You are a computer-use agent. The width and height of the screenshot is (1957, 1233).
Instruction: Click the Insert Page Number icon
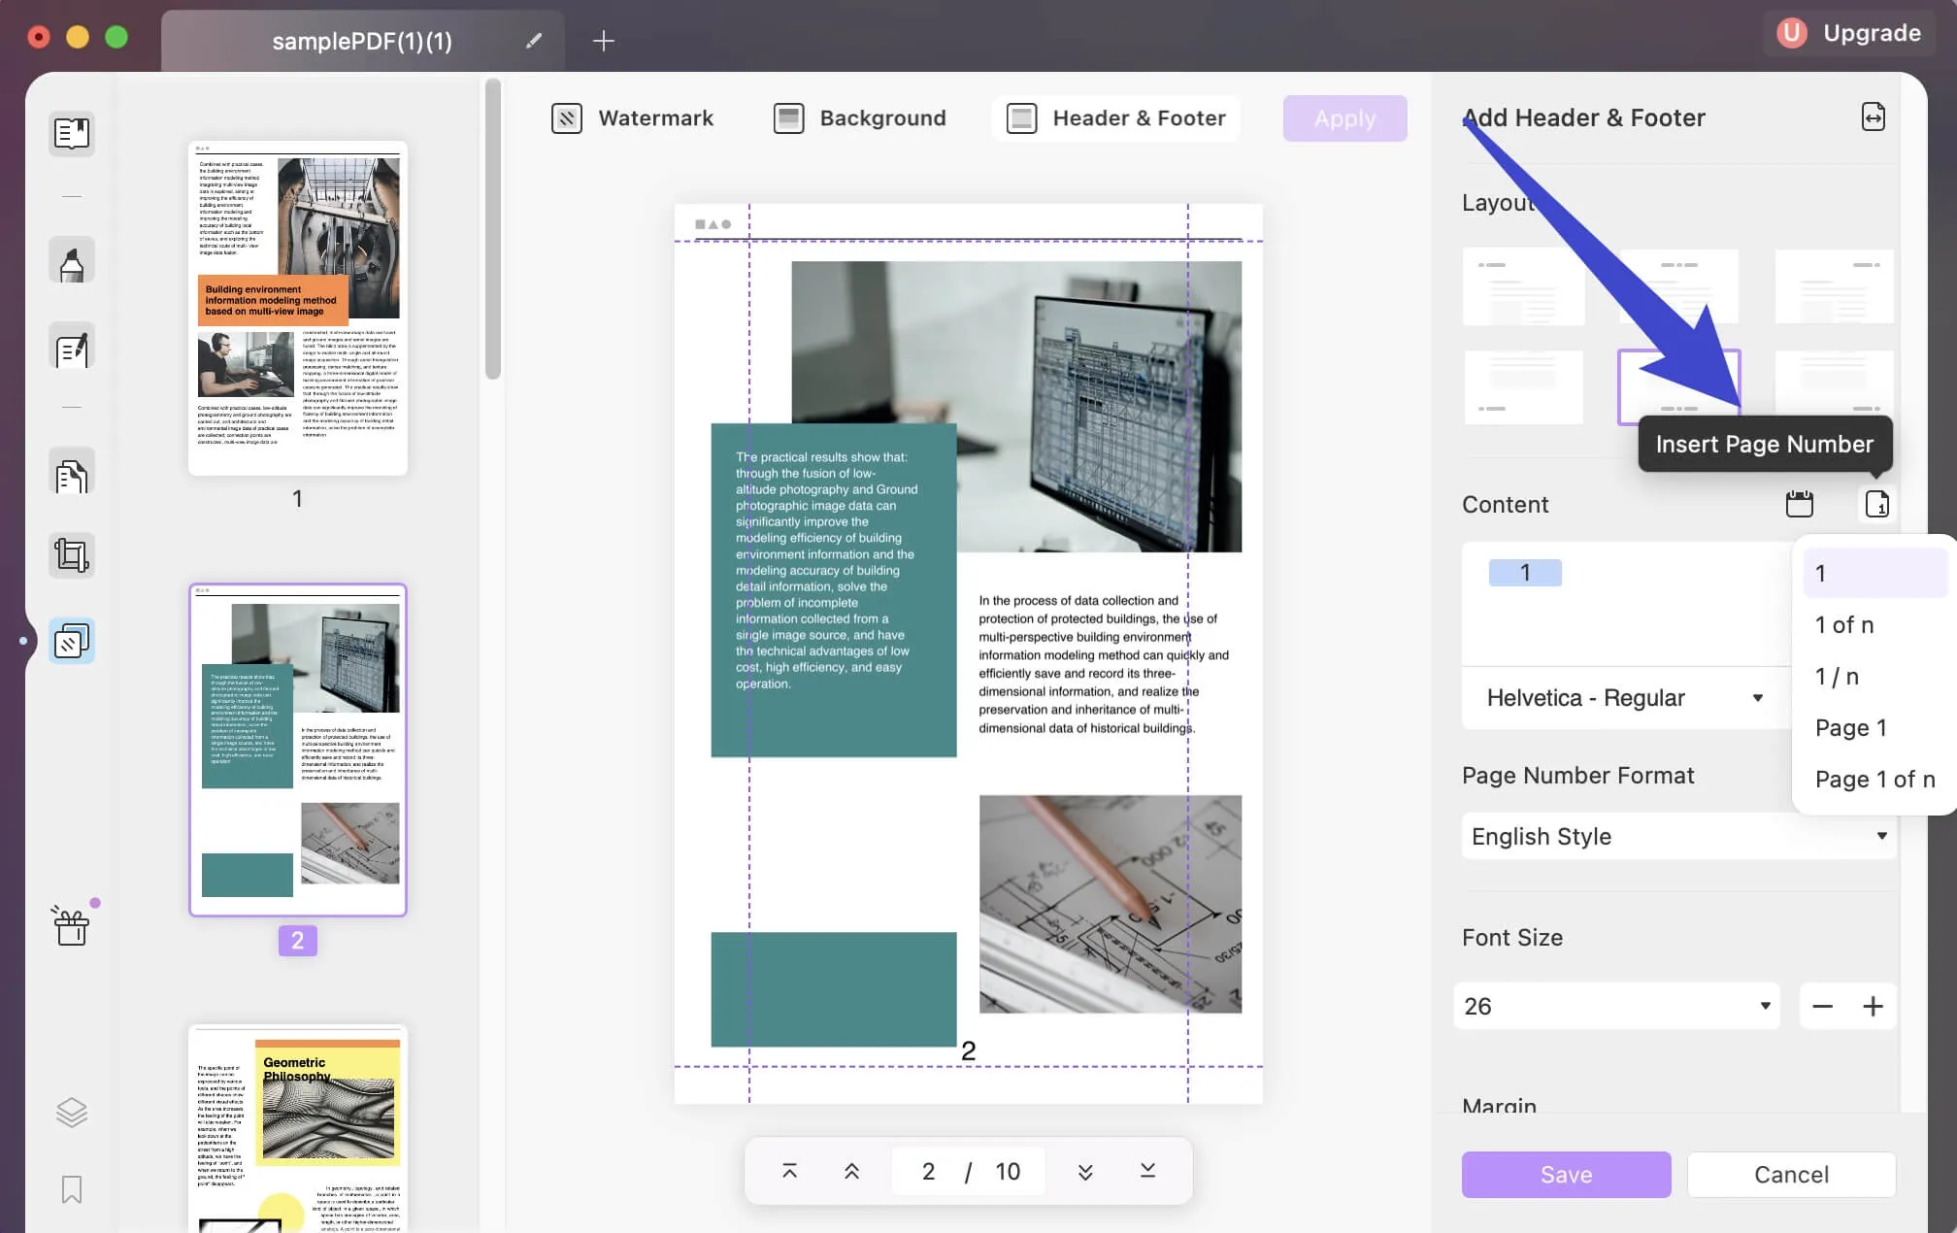[1876, 504]
